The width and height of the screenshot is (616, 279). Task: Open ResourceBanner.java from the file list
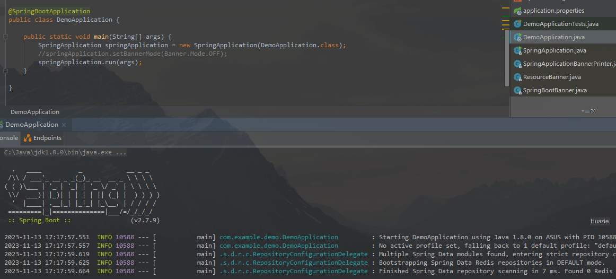pos(552,77)
